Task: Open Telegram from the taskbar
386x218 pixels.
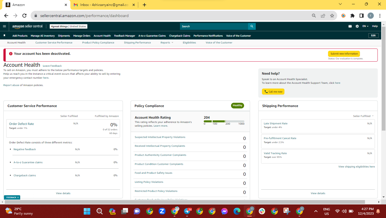Action: (x=187, y=211)
